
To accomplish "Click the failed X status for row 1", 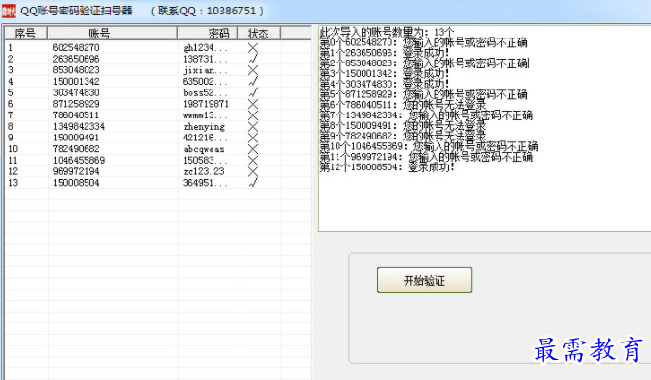I will 253,48.
